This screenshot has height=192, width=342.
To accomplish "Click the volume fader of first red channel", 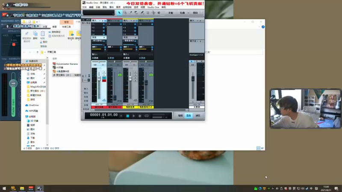I will click(x=99, y=79).
